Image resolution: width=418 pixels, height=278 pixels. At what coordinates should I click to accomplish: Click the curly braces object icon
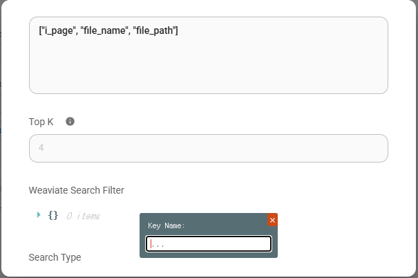click(x=53, y=215)
